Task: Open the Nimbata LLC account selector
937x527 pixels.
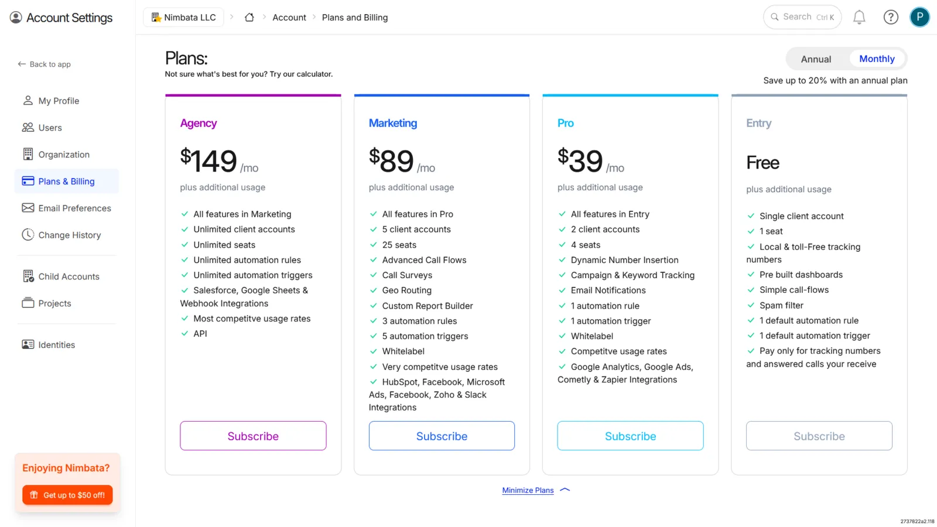Action: (183, 18)
